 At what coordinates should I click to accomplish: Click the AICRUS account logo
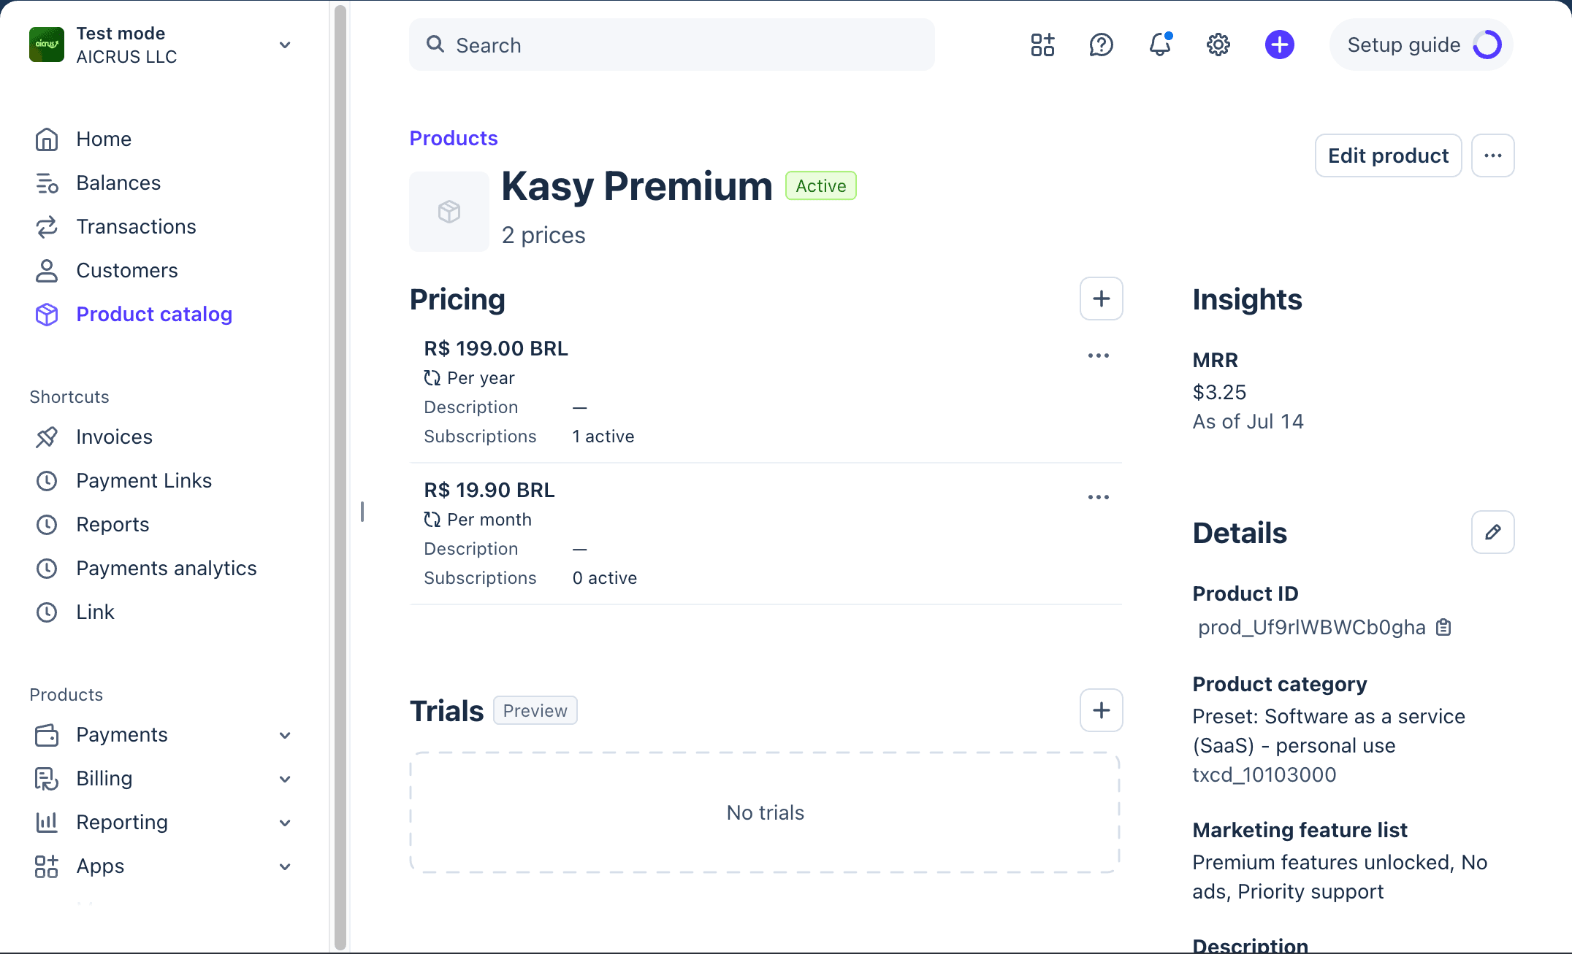pos(47,45)
